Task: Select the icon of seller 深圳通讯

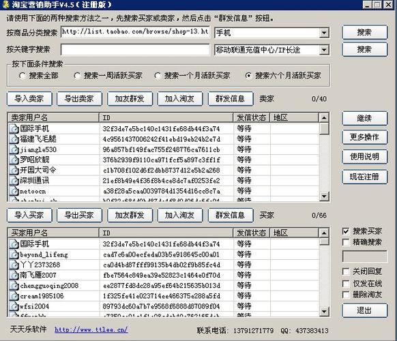Action: [x=14, y=181]
